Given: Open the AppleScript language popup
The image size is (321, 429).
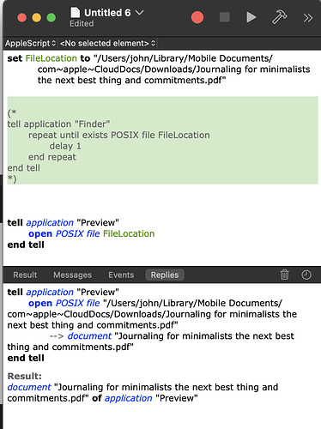Looking at the screenshot, I should pos(30,43).
